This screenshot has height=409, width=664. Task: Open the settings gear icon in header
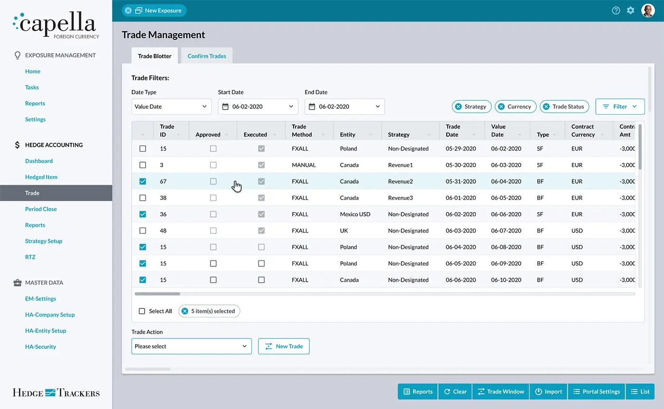tap(630, 10)
